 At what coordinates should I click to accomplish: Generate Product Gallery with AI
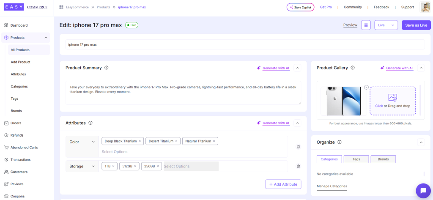pos(397,68)
